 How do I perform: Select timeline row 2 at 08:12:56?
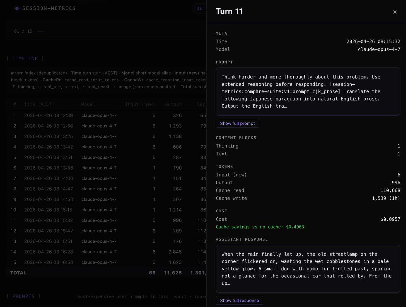[x=106, y=126]
